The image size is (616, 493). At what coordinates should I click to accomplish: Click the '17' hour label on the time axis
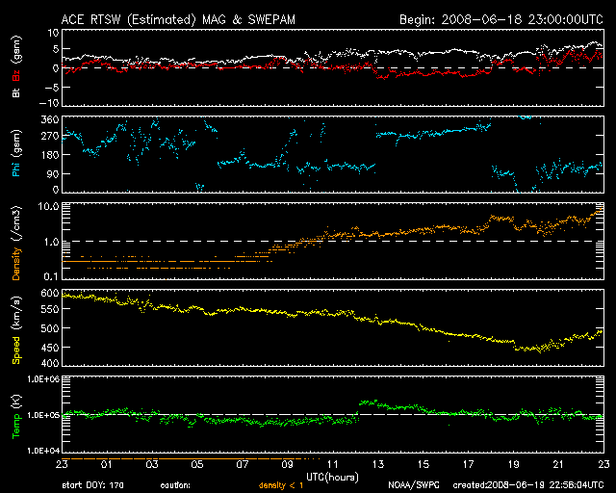(x=469, y=464)
